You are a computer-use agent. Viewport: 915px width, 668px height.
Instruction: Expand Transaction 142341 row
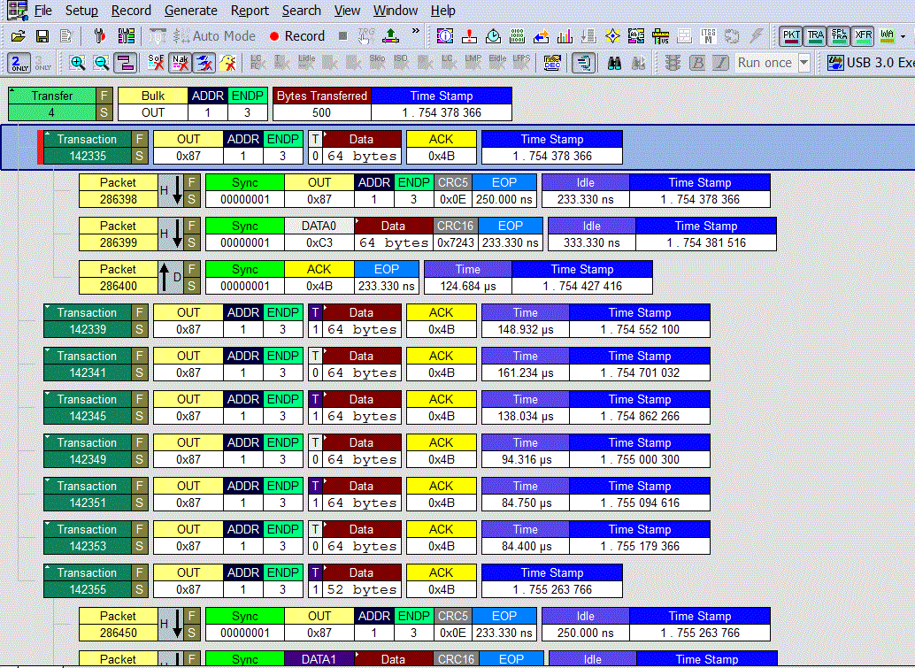tap(48, 351)
